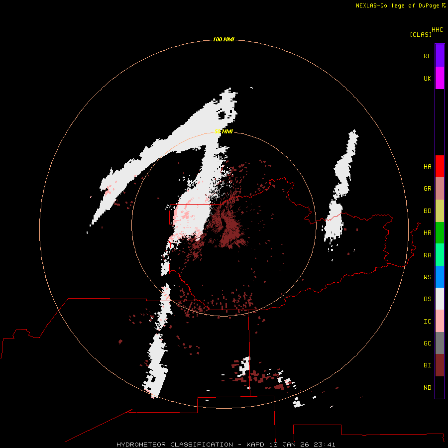The image size is (448, 448).
Task: Click the 50 NMI range ring label
Action: (x=224, y=131)
